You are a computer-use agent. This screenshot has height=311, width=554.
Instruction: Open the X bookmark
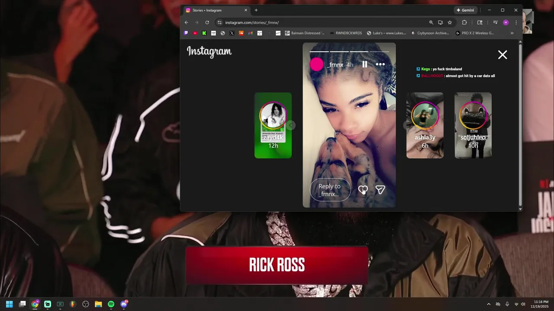(x=232, y=33)
